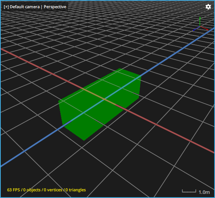This screenshot has height=198, width=215.
Task: Click the FPS statistics readout text
Action: (46, 190)
